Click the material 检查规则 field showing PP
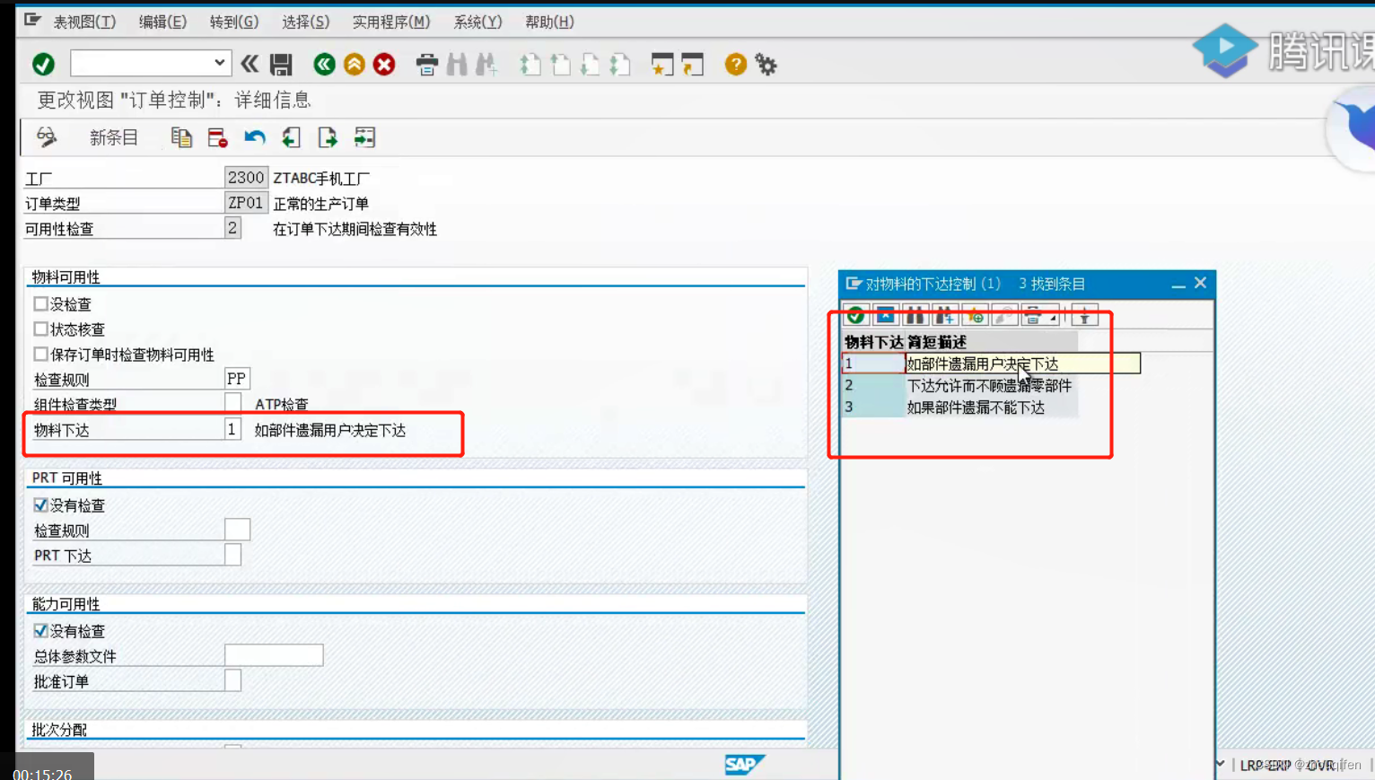The image size is (1375, 780). (x=237, y=379)
